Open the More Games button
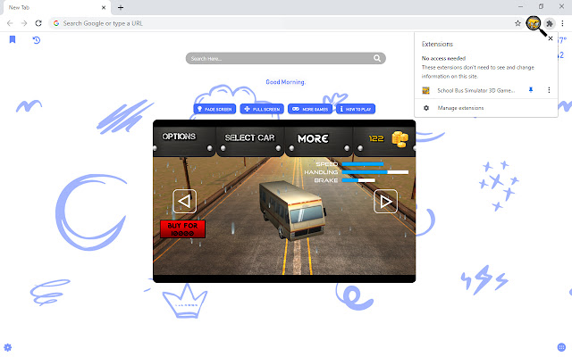 click(310, 109)
